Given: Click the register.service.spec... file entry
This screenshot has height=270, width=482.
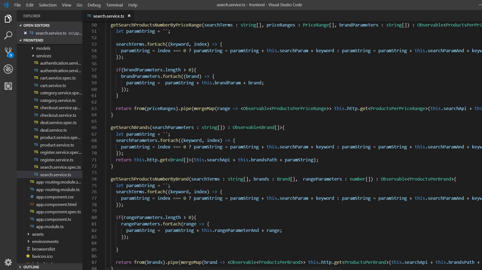Looking at the screenshot, I should 61,152.
